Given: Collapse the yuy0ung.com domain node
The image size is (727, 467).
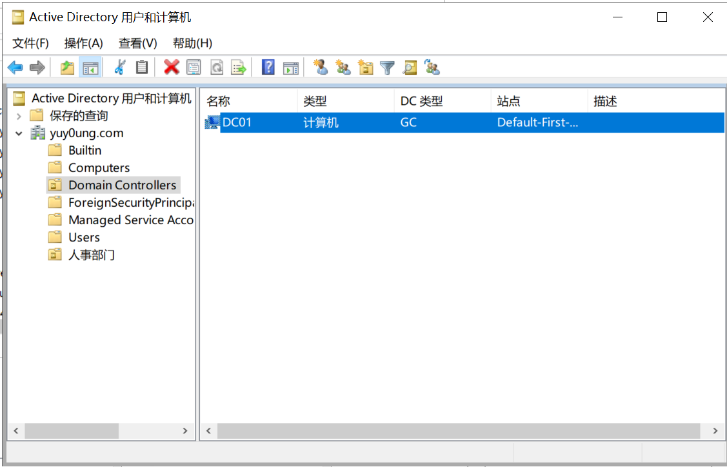Looking at the screenshot, I should tap(19, 133).
